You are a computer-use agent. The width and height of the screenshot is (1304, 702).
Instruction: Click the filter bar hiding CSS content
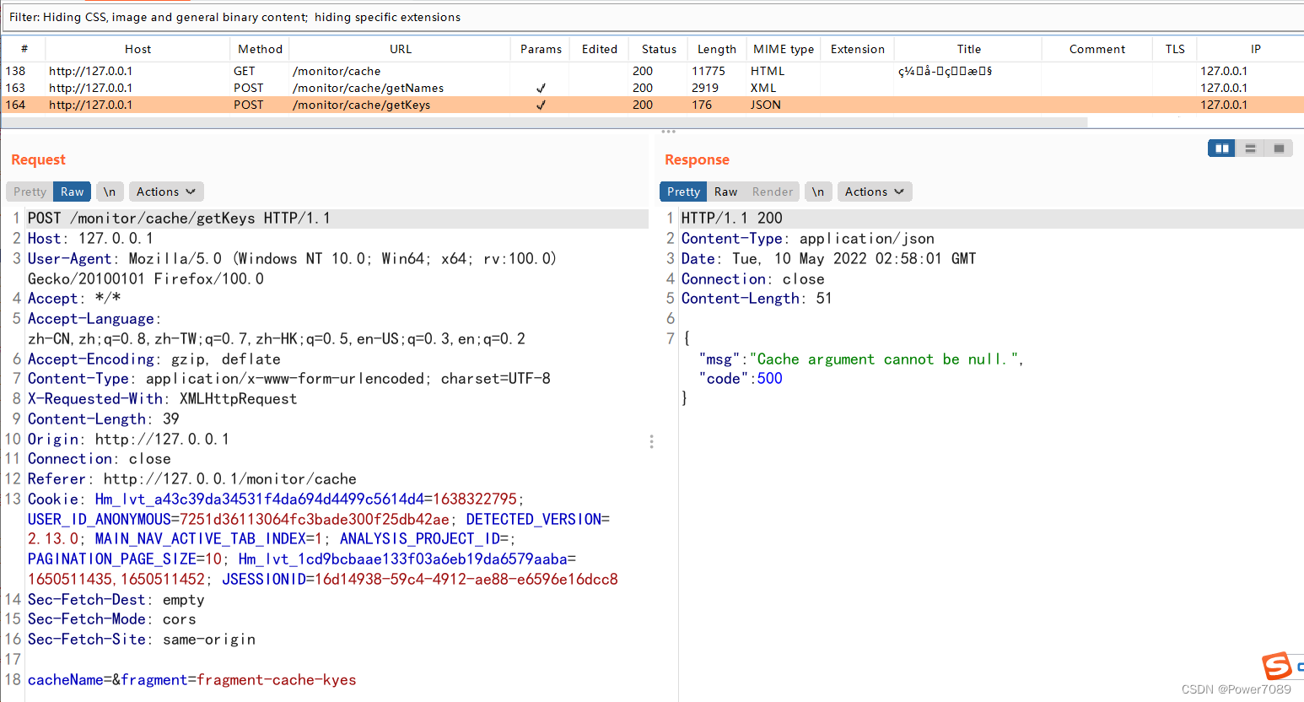click(653, 17)
